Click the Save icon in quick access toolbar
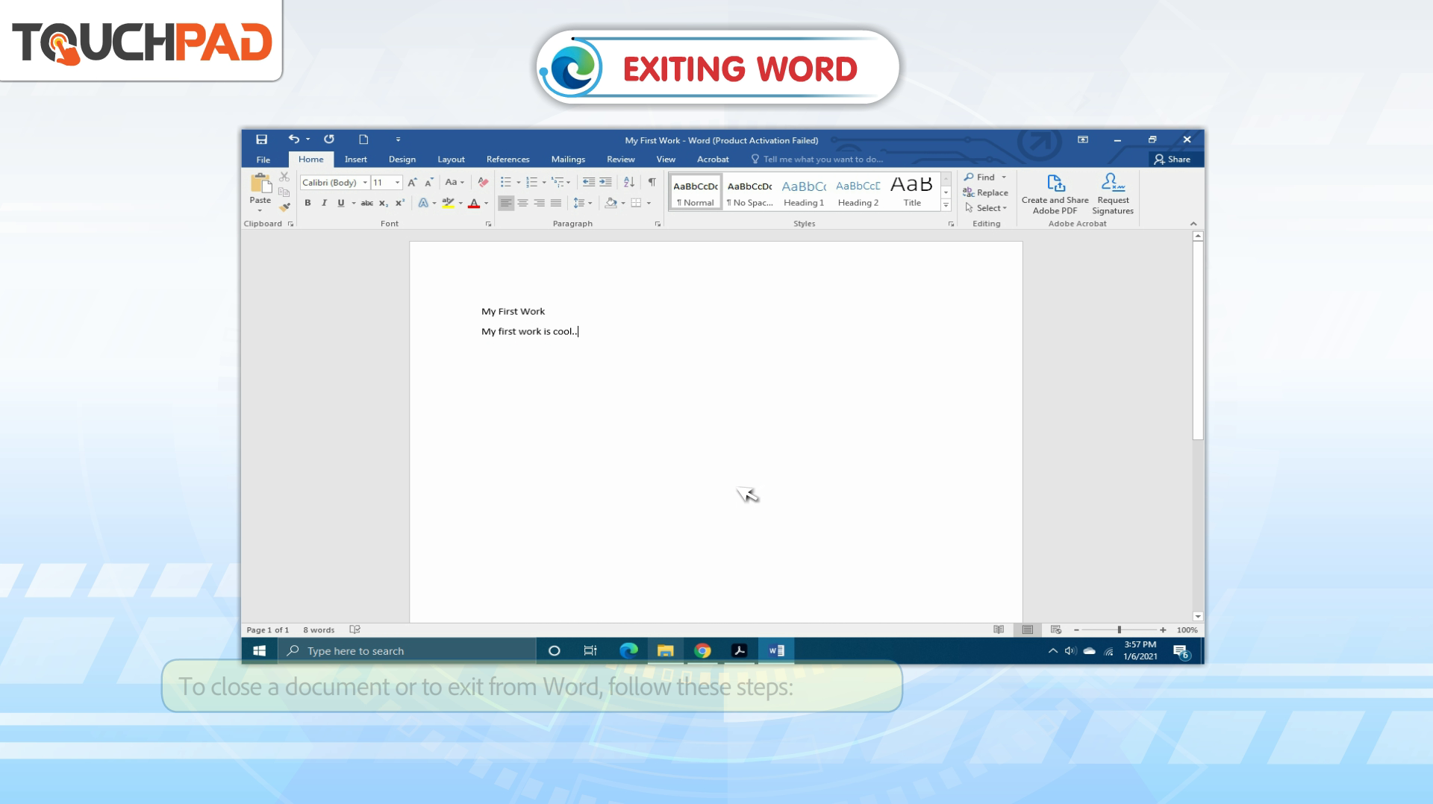 pyautogui.click(x=261, y=139)
